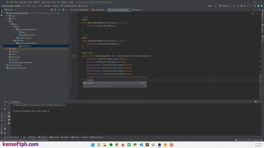Viewport: 264px width, 148px height.
Task: Click Collapse All icon in Project panel
Action: tap(59, 10)
